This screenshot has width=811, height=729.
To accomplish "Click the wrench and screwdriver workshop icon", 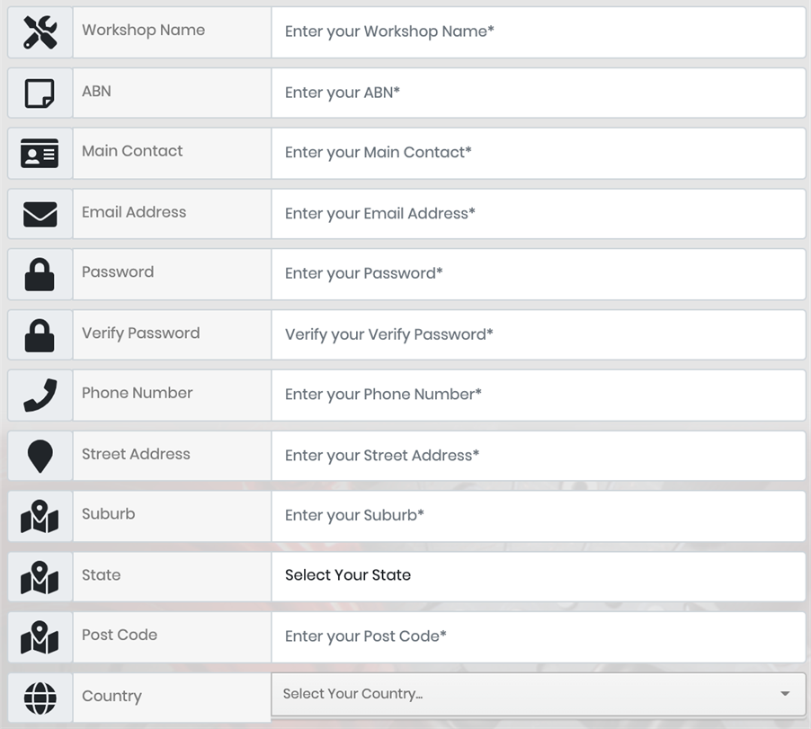I will (40, 32).
